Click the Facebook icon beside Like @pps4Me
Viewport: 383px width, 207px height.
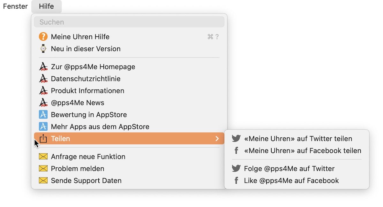pyautogui.click(x=236, y=180)
